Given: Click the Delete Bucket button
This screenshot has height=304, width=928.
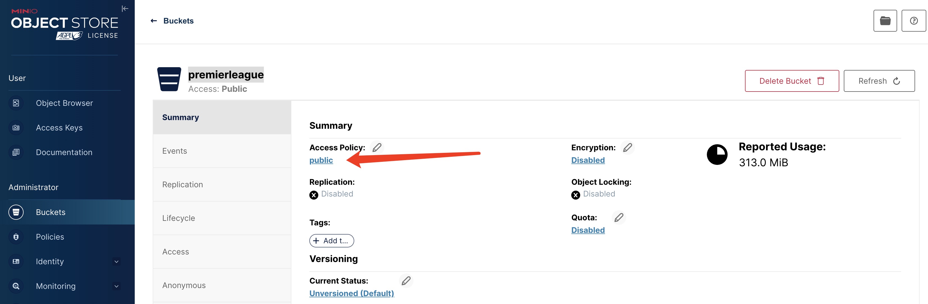Looking at the screenshot, I should pos(792,81).
